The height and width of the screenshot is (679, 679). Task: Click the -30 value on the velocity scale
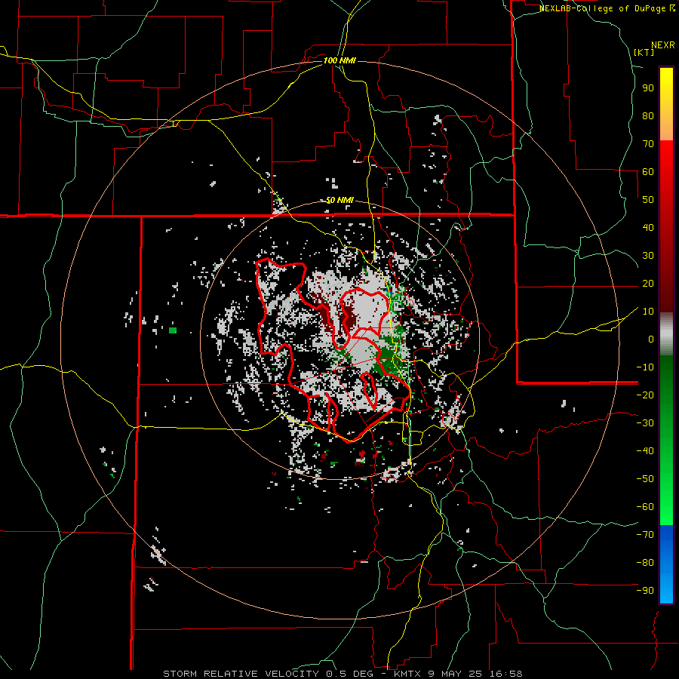[645, 423]
